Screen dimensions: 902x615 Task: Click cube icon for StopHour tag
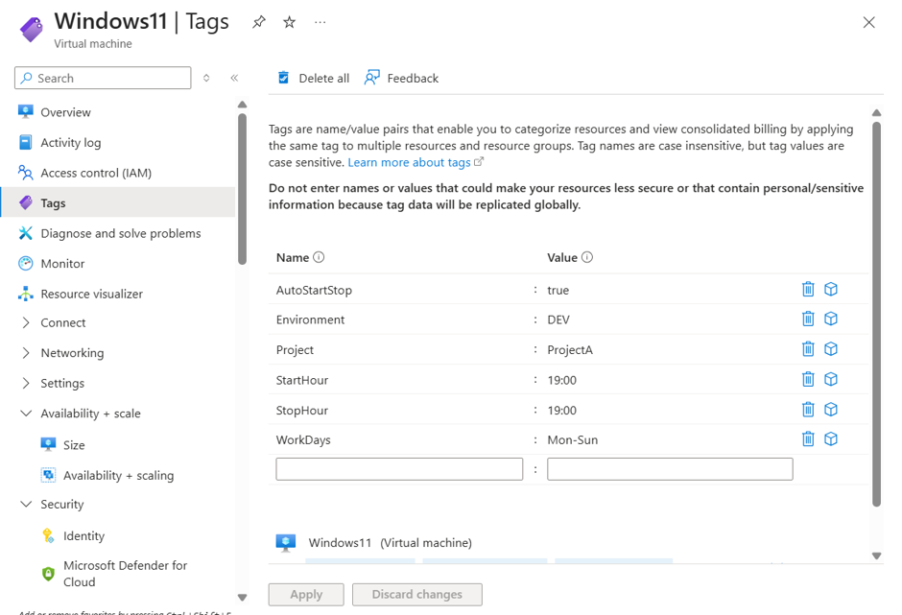(x=831, y=409)
